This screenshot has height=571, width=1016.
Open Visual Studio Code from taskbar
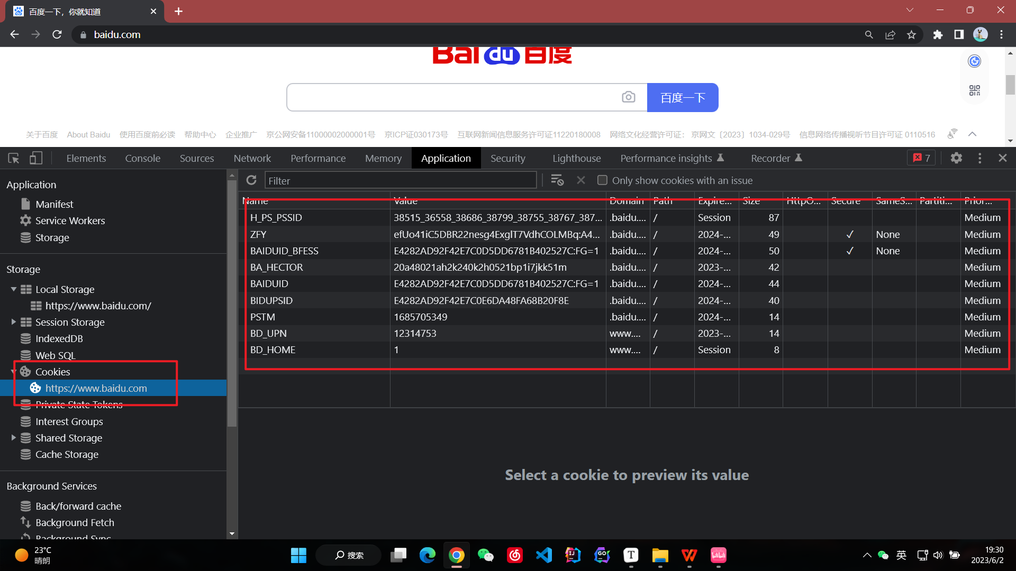(543, 555)
